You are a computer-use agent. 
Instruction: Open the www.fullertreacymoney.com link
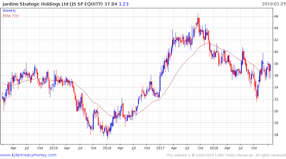click(x=28, y=155)
